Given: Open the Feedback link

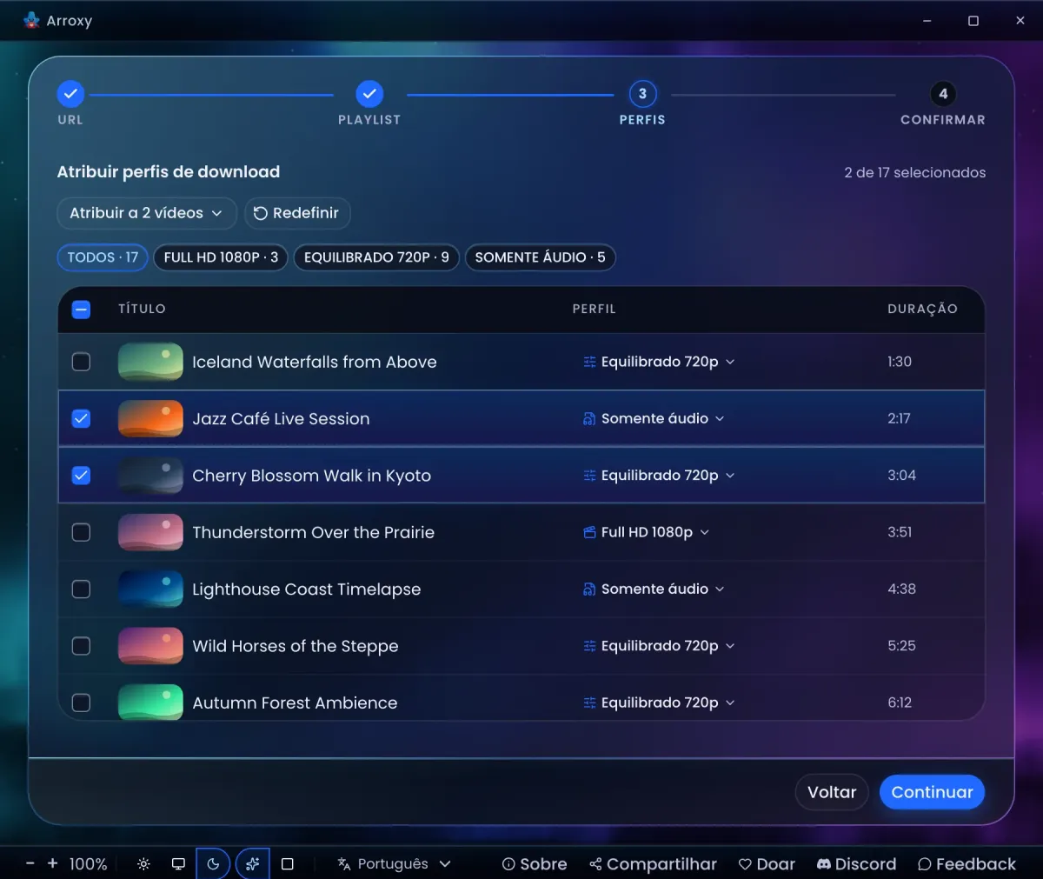Looking at the screenshot, I should click(x=967, y=864).
